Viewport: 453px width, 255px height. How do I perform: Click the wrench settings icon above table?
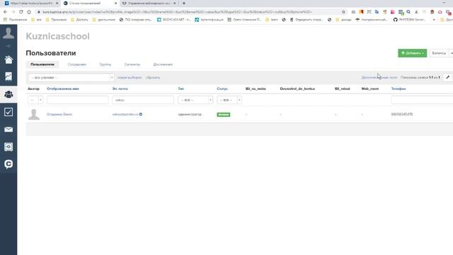click(x=447, y=77)
